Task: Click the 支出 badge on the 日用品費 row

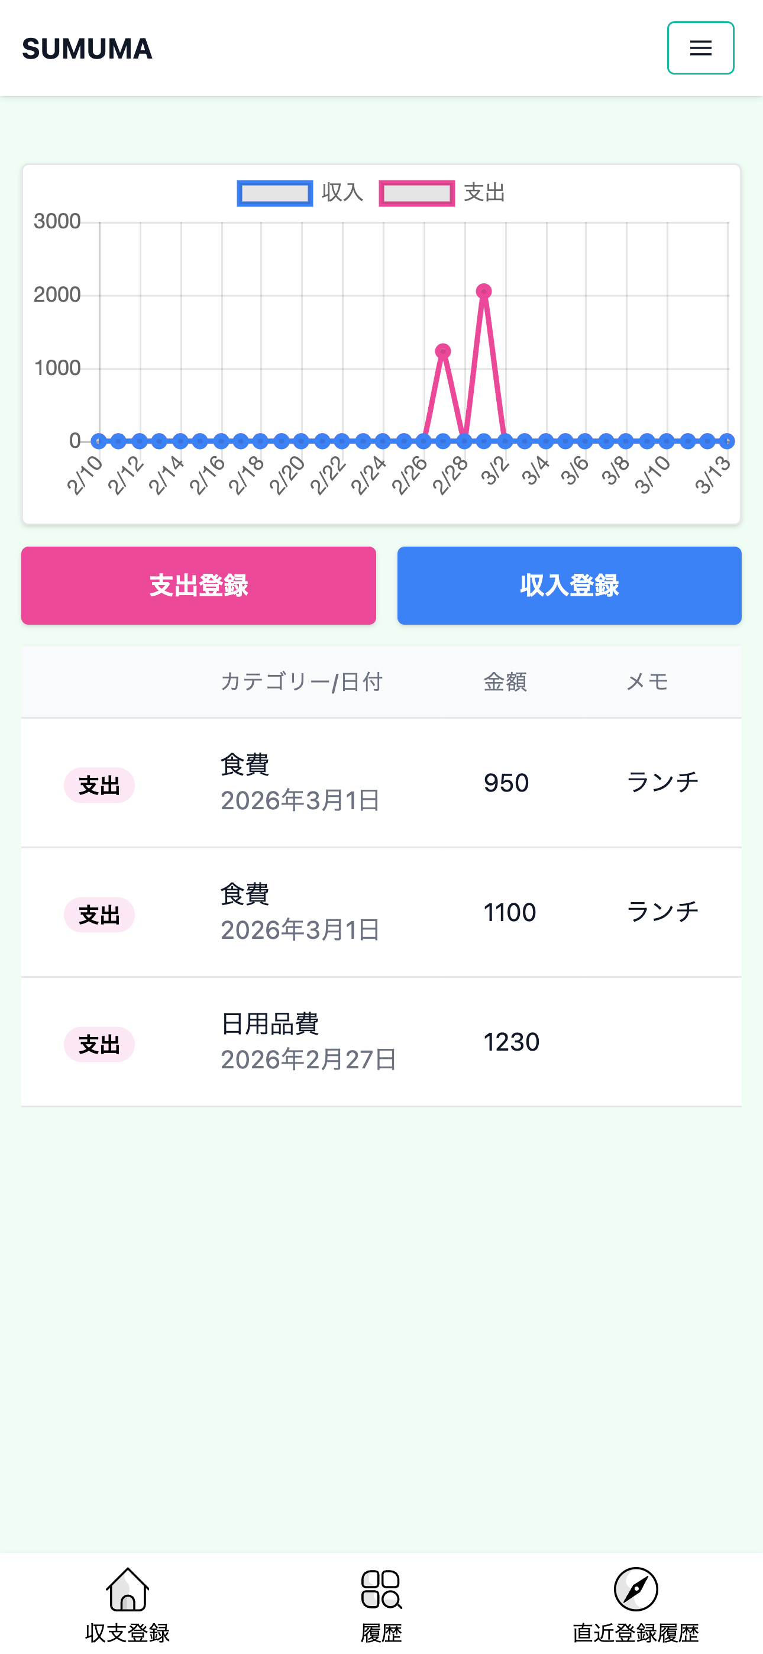Action: coord(99,1045)
